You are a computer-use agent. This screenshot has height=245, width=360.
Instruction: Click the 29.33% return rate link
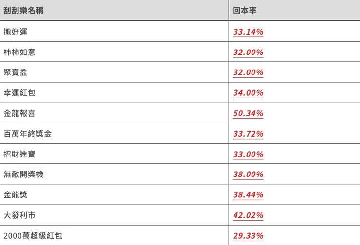pos(248,236)
